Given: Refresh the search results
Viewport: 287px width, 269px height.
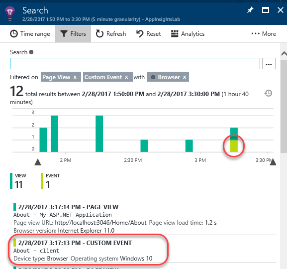Looking at the screenshot, I should [111, 34].
